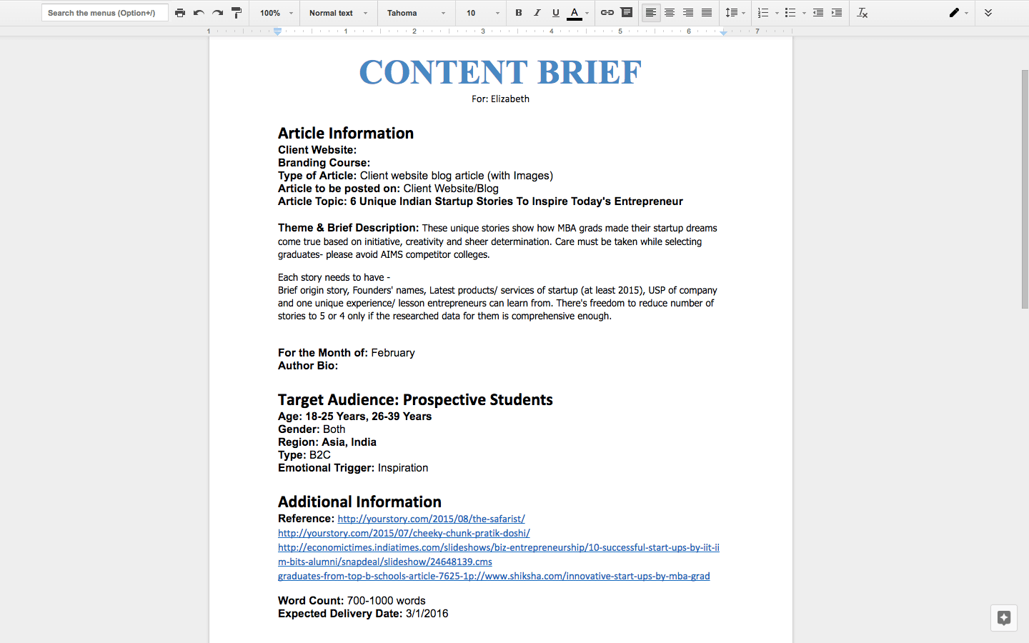Screen dimensions: 1029x643
Task: Expand the bulleted list style options
Action: tap(804, 13)
